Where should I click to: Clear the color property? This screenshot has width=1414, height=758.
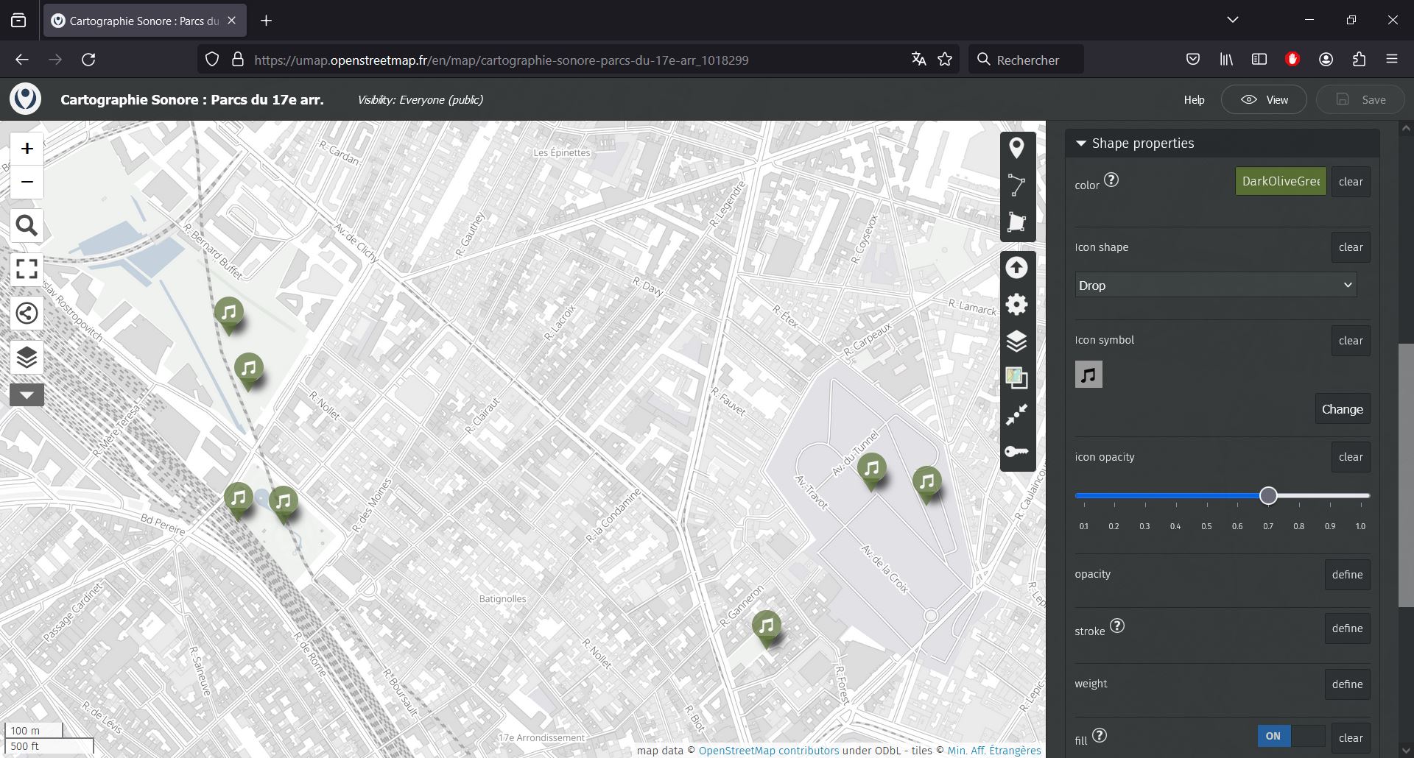point(1351,182)
